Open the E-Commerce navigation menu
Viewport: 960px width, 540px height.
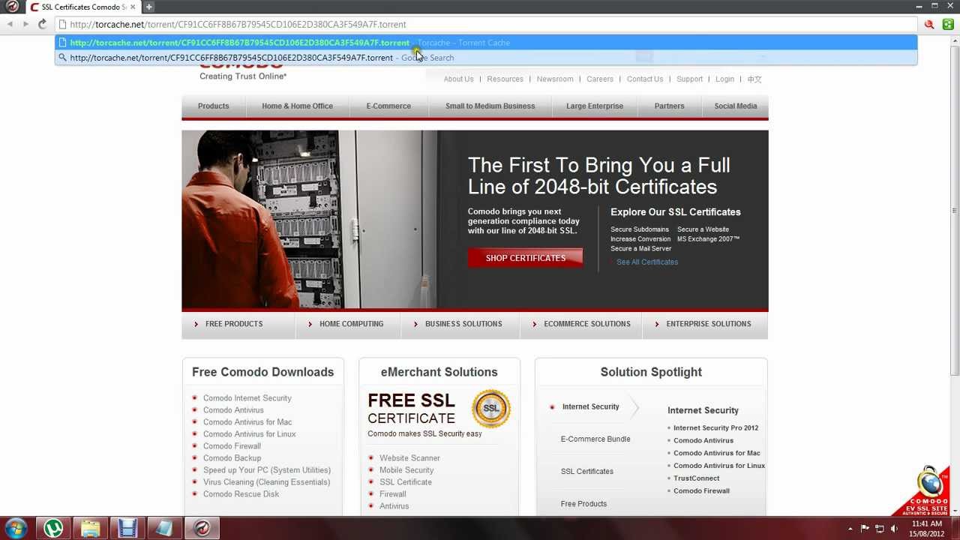point(388,106)
